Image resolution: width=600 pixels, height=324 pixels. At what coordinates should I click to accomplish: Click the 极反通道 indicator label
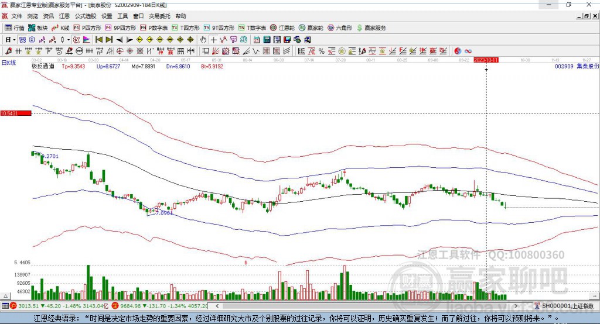pyautogui.click(x=43, y=67)
